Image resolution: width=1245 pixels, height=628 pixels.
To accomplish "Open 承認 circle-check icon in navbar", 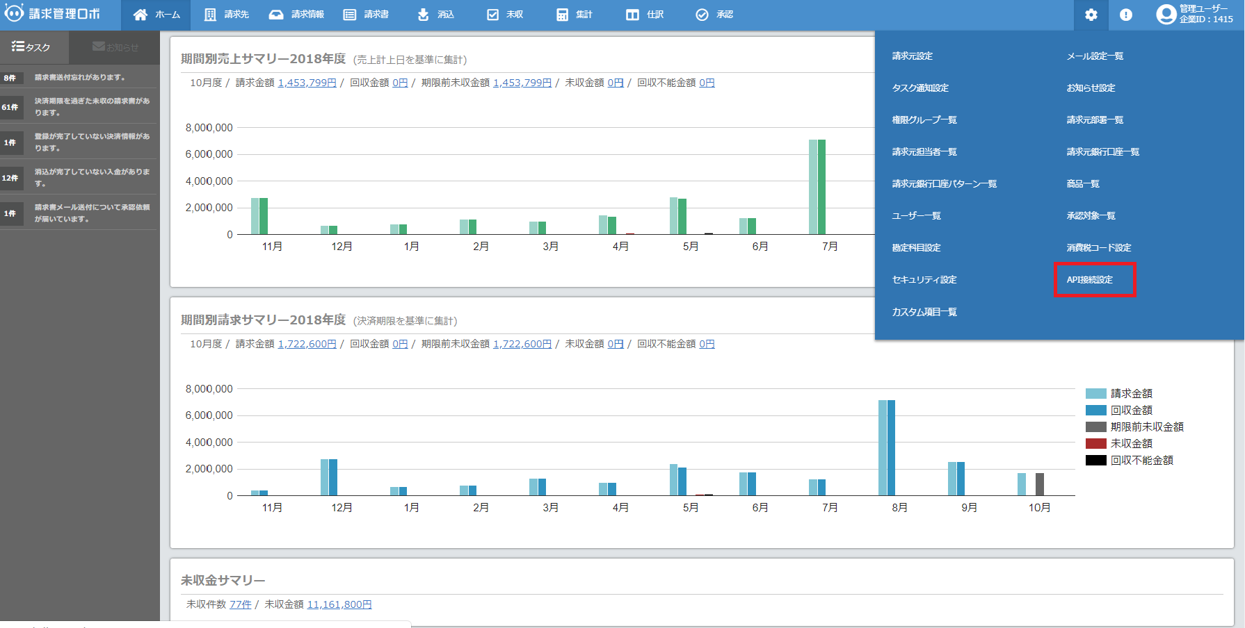I will tap(702, 15).
